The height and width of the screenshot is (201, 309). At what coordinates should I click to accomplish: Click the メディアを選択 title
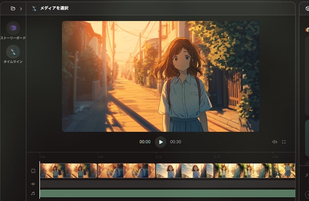(x=54, y=8)
